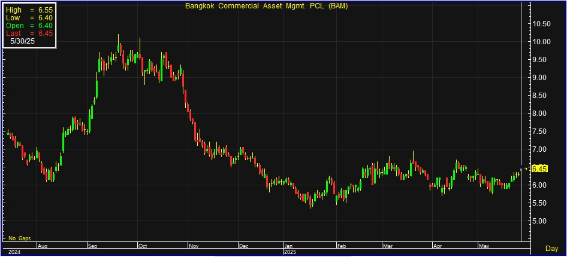The width and height of the screenshot is (567, 257).
Task: Click the small arrow marker beside the 6.45 tag
Action: coord(526,169)
